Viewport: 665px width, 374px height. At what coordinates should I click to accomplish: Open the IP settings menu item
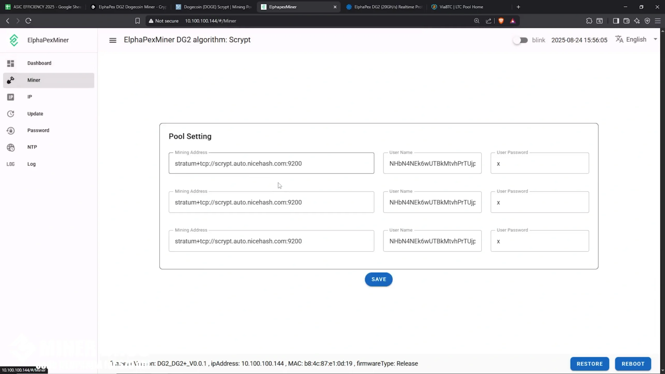[x=49, y=97]
